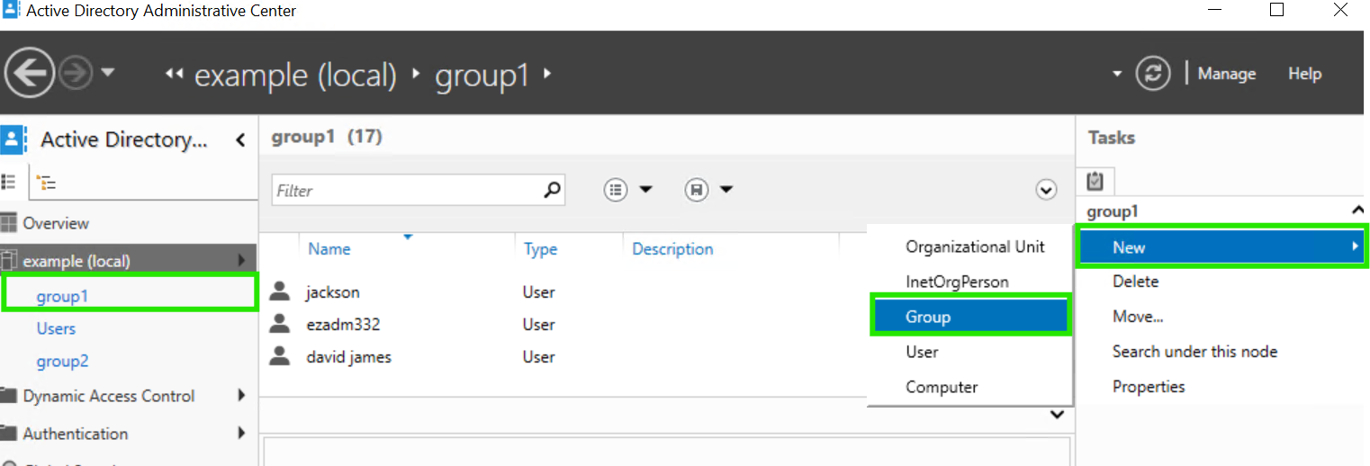The height and width of the screenshot is (466, 1370).
Task: Click the user icon next to jackson
Action: point(281,291)
